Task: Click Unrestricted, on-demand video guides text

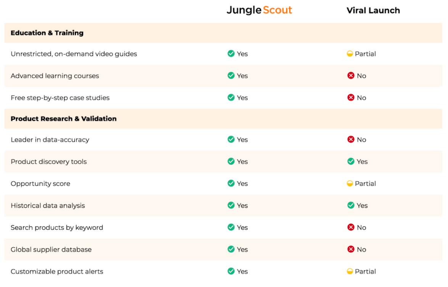Action: pyautogui.click(x=74, y=54)
